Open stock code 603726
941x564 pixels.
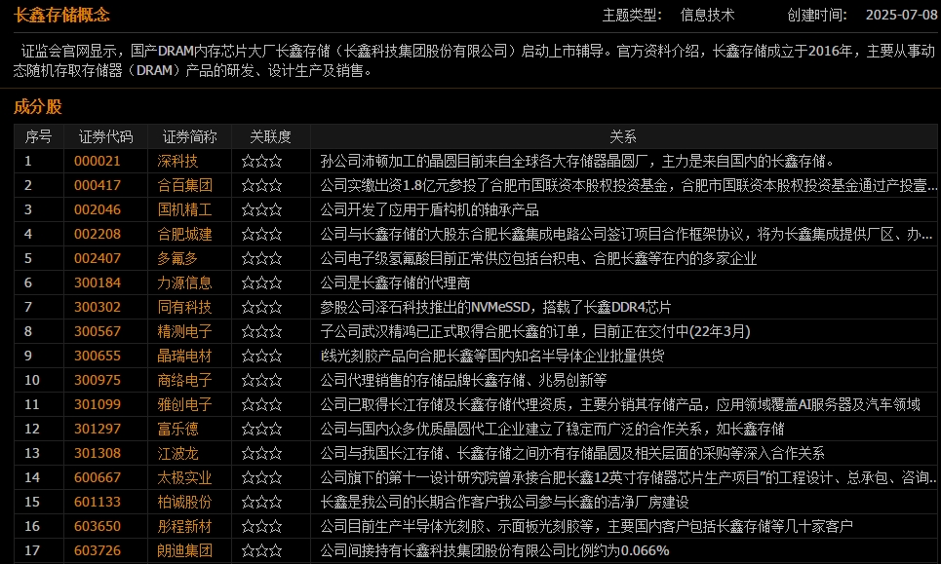click(x=98, y=550)
